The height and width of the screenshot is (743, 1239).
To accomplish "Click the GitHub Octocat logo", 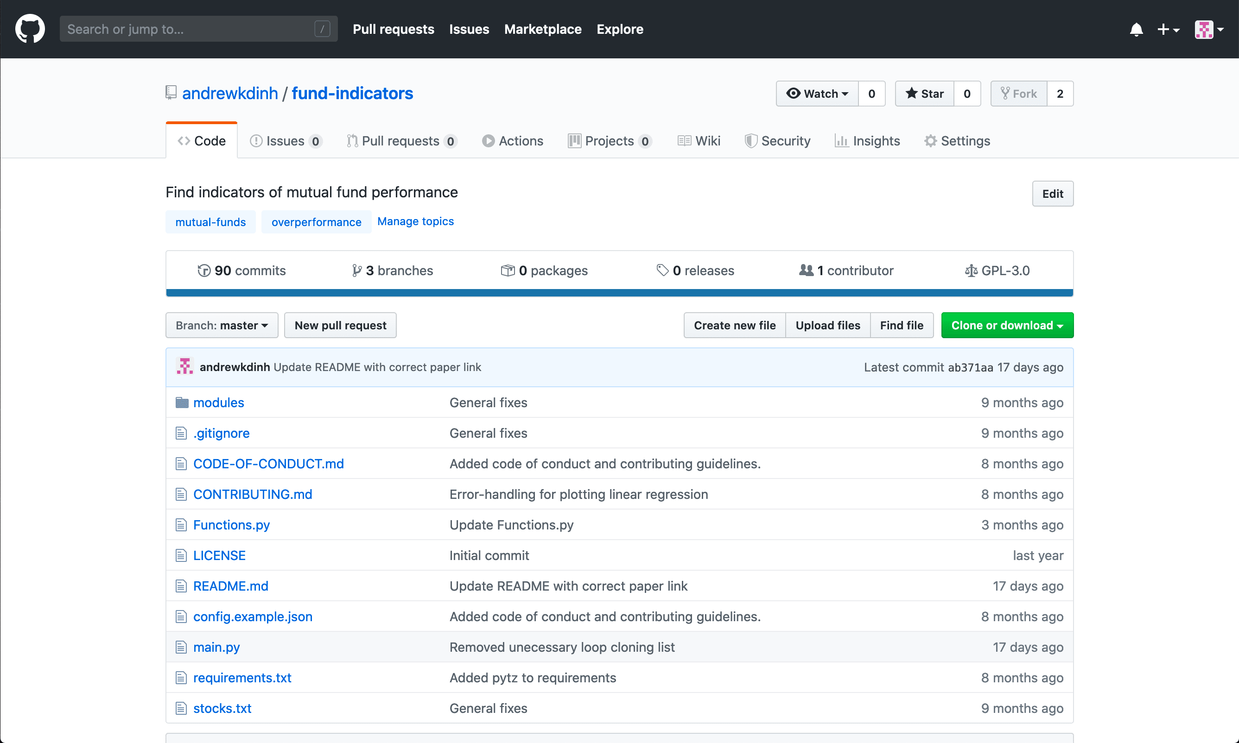I will [x=30, y=29].
